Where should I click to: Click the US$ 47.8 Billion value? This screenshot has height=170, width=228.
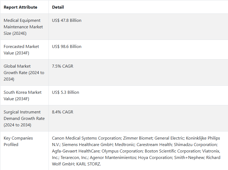(x=67, y=20)
